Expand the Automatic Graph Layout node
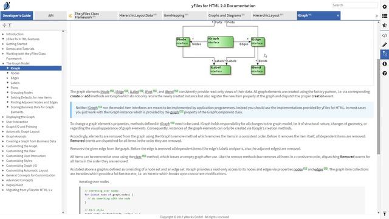 point(3,131)
